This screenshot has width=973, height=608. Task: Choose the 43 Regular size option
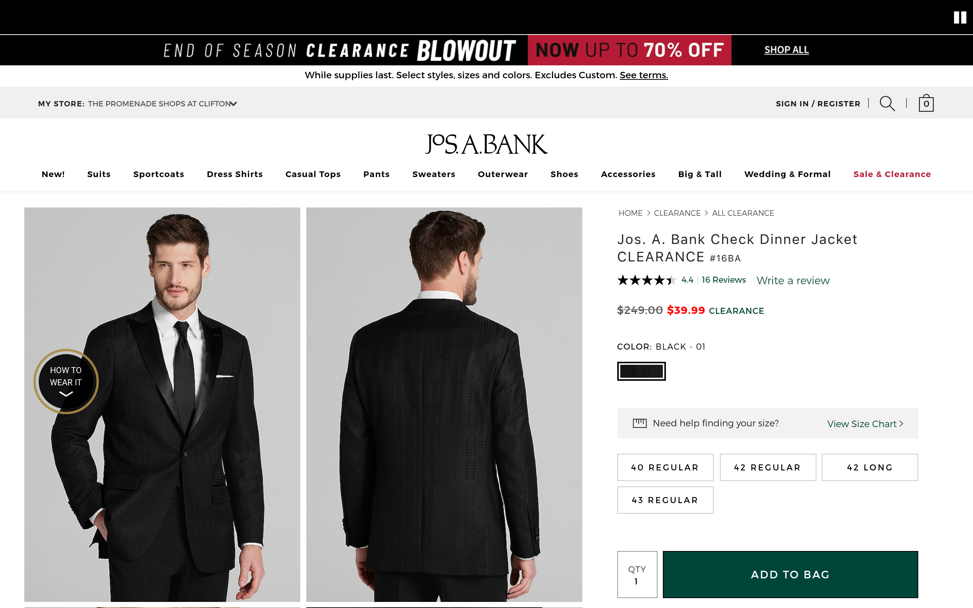[665, 500]
